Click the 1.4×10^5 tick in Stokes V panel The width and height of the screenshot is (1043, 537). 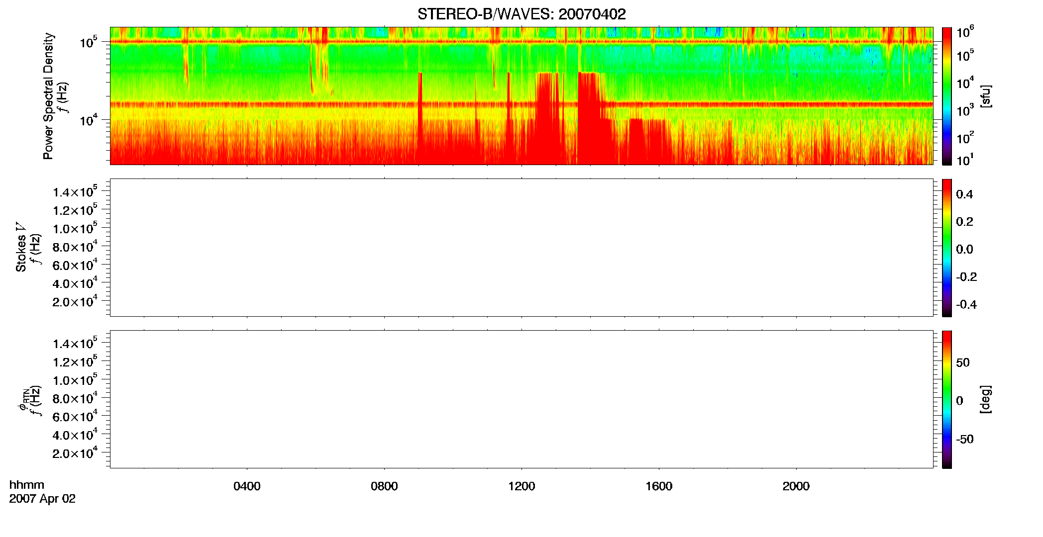tap(75, 191)
